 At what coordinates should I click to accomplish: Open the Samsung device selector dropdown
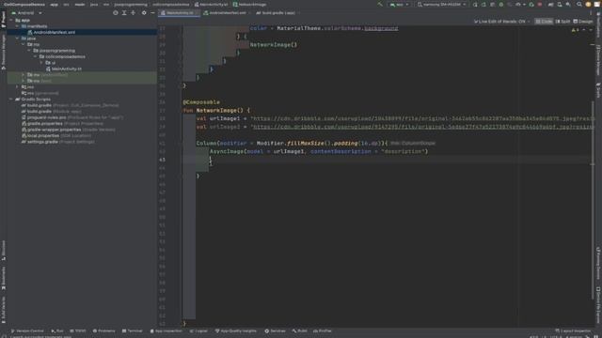click(x=441, y=5)
